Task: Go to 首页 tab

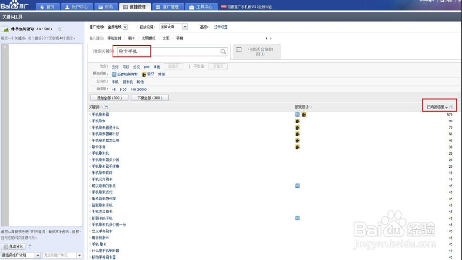Action: (x=47, y=7)
